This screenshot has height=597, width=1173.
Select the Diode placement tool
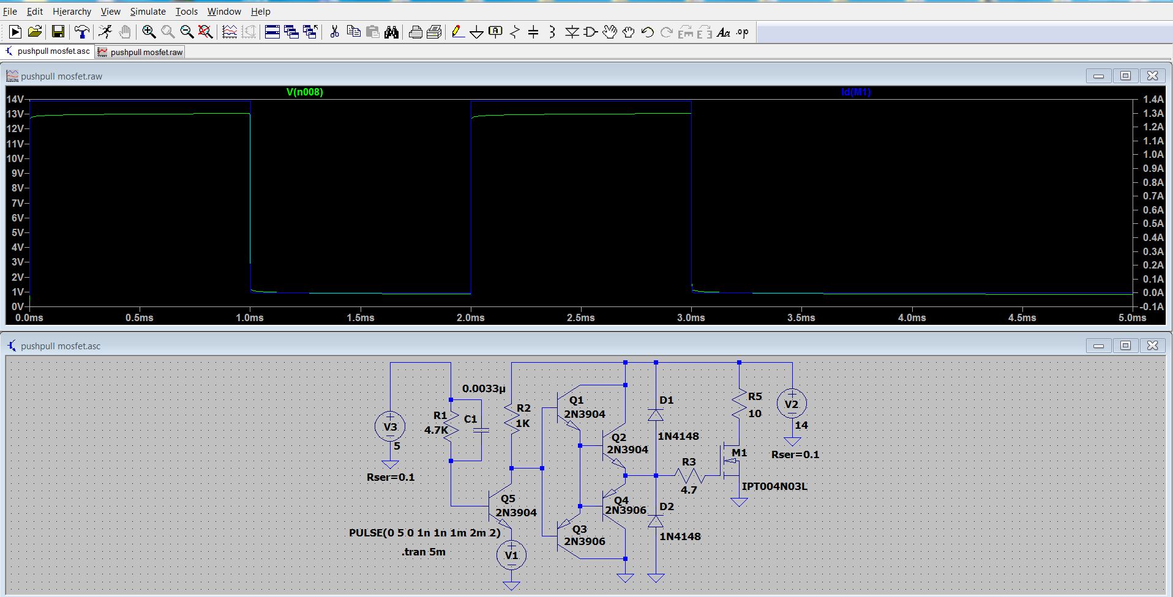tap(572, 32)
